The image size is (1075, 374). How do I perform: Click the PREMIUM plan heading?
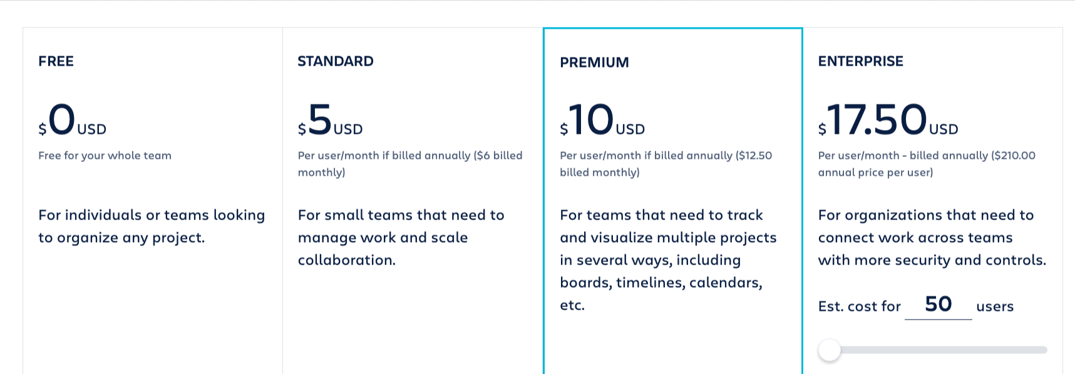(594, 62)
